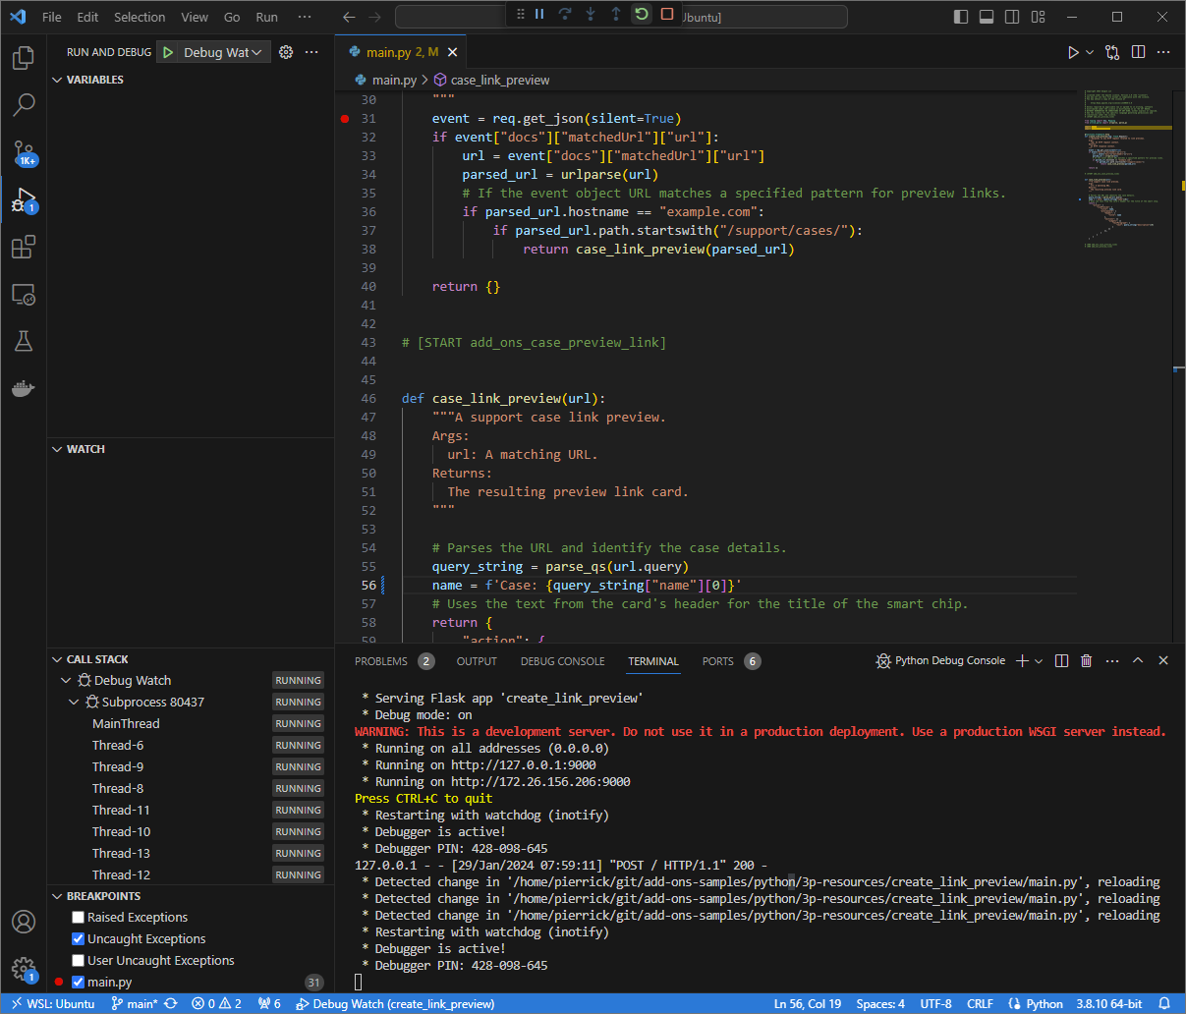Viewport: 1186px width, 1014px height.
Task: Disable the Uncaught Exceptions checkbox
Action: [77, 938]
